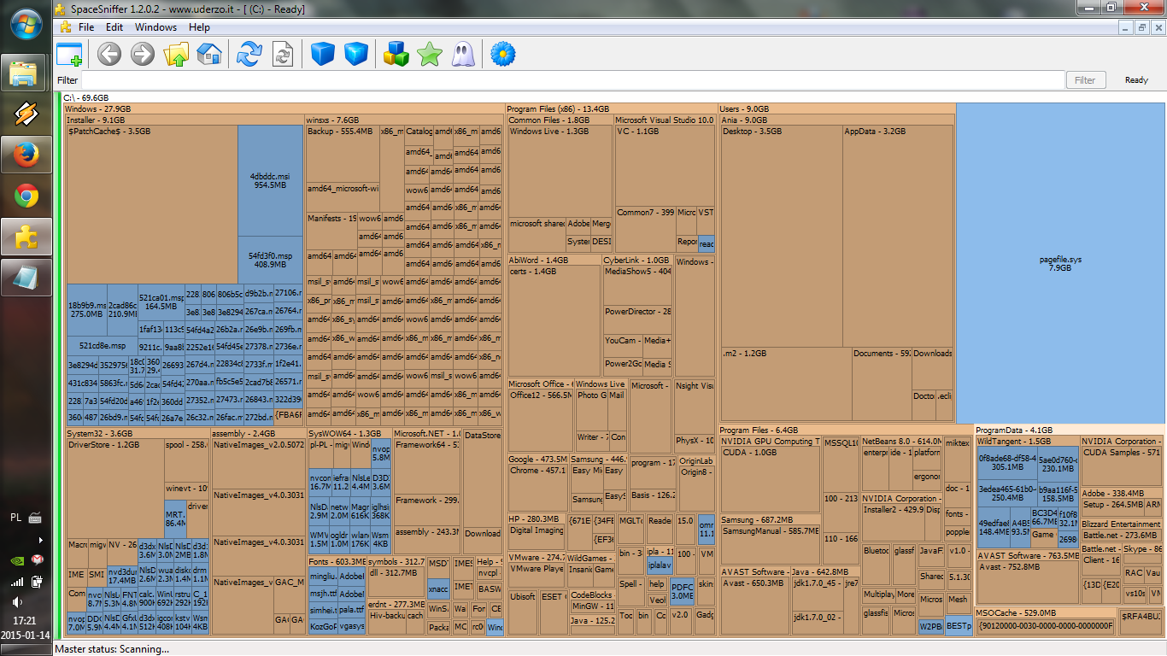Focus the Filter text field
This screenshot has width=1167, height=656.
click(x=572, y=80)
